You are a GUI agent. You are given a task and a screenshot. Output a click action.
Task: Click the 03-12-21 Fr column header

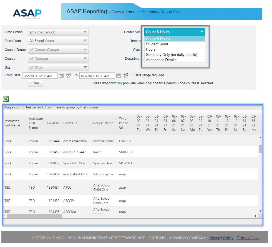pyautogui.click(x=227, y=123)
